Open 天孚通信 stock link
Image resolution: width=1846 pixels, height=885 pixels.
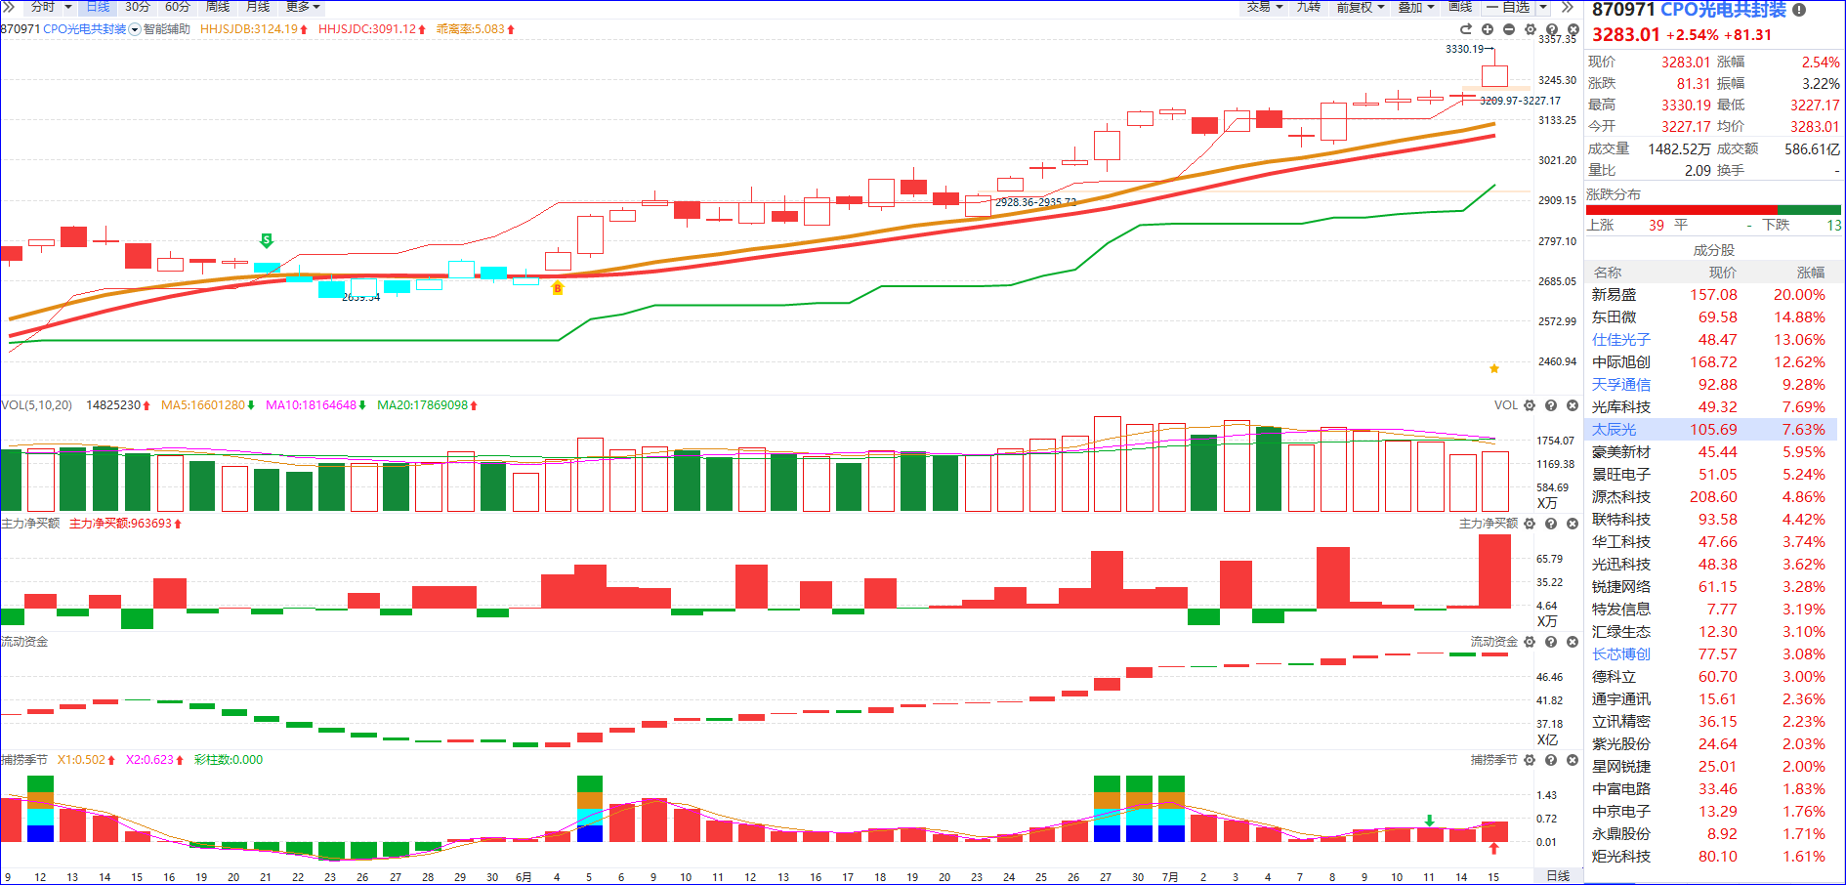(x=1621, y=385)
